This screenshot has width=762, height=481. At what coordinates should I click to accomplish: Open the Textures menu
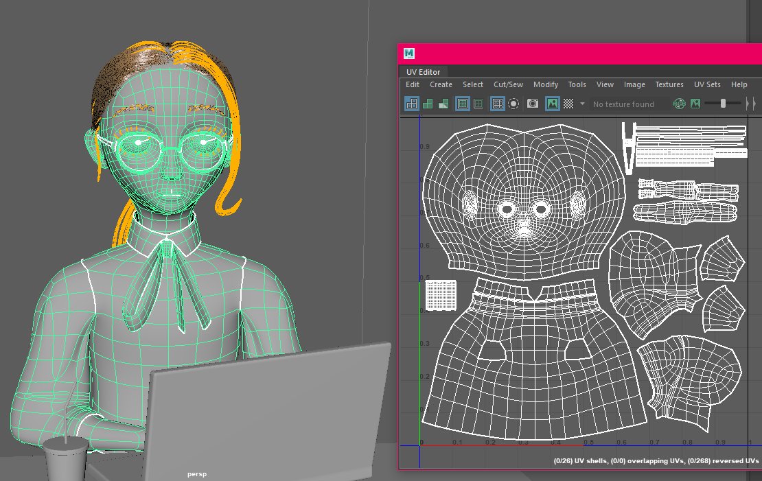pos(669,84)
